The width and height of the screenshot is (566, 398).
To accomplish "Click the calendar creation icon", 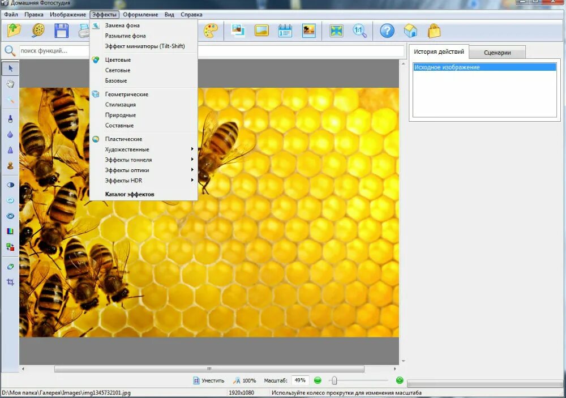I will tap(285, 31).
